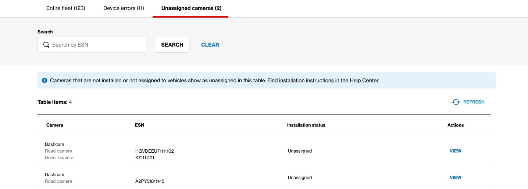Select the Unassigned cameras tab
Image resolution: width=528 pixels, height=189 pixels.
[191, 8]
